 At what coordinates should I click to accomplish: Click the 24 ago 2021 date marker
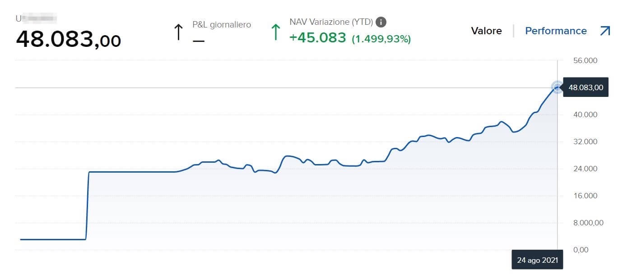click(x=537, y=260)
